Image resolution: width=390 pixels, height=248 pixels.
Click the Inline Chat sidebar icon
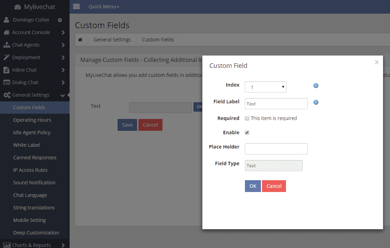(7, 70)
